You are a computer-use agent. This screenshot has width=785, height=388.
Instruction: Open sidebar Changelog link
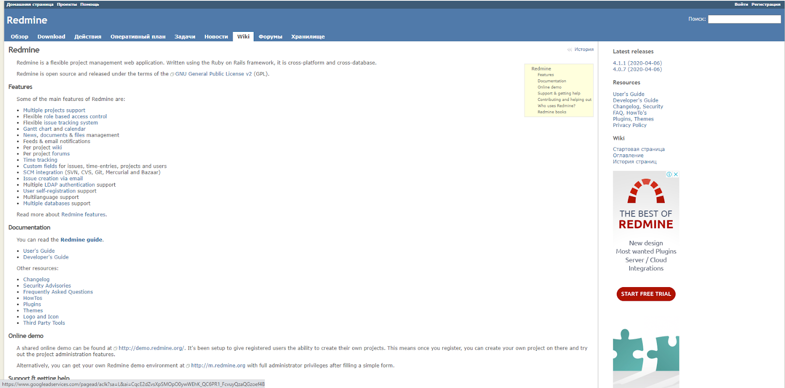(626, 107)
